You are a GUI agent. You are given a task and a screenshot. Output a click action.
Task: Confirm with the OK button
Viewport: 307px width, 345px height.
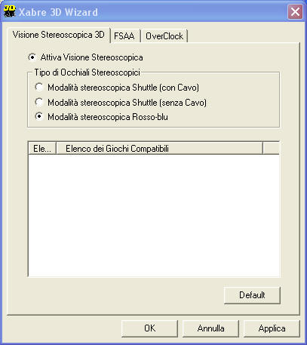click(x=149, y=328)
